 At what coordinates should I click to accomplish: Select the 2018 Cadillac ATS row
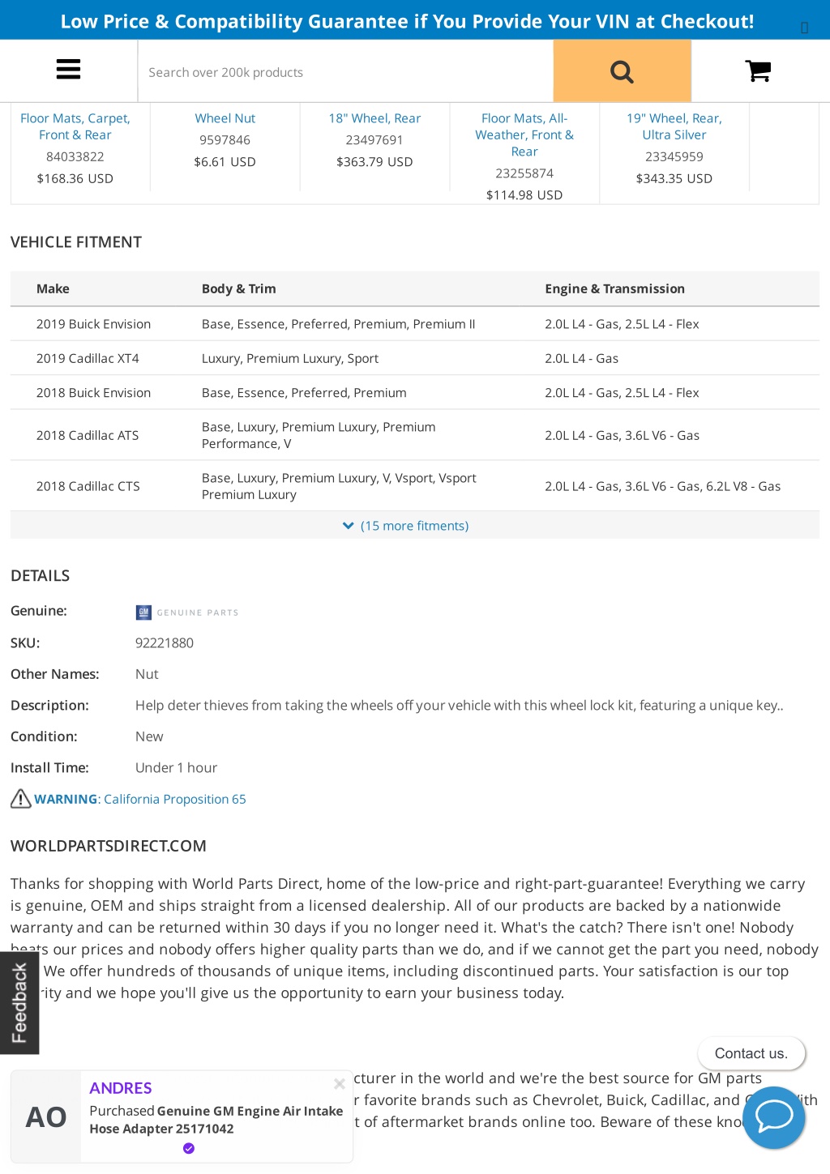(x=415, y=435)
